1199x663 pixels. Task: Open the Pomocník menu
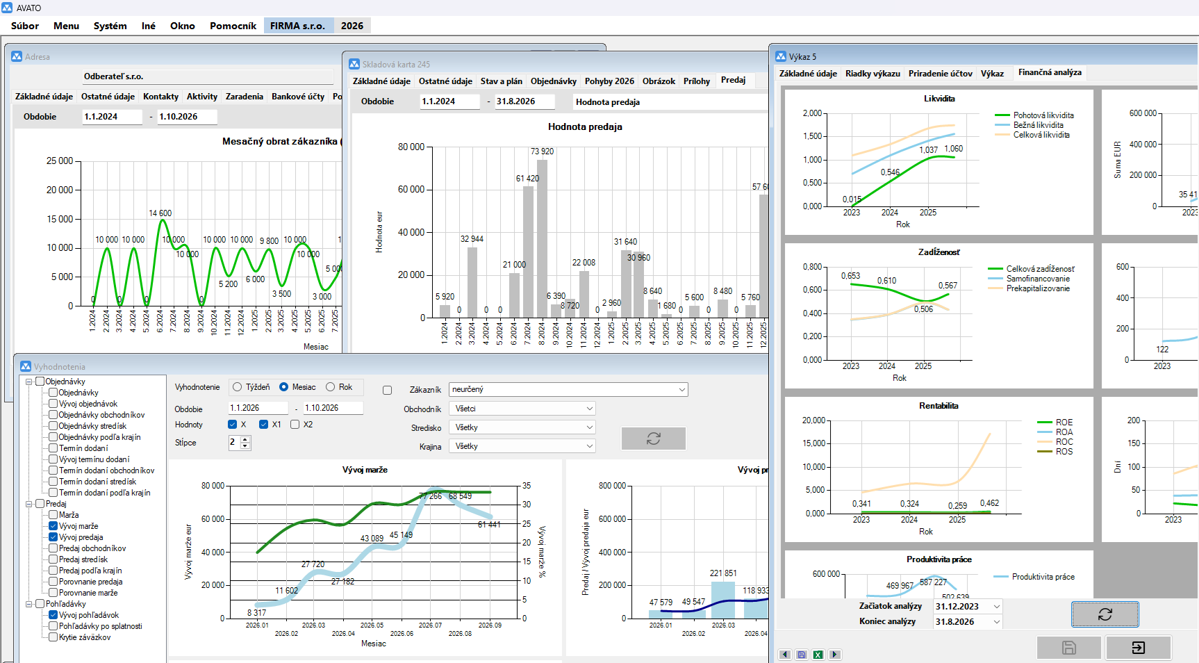[233, 26]
